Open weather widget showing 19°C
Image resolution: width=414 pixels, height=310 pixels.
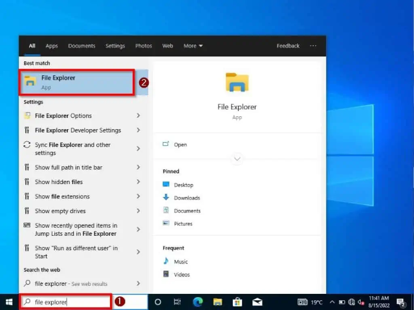310,302
